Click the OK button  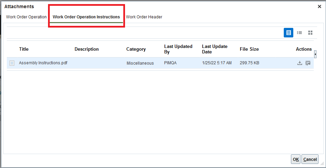[296, 159]
